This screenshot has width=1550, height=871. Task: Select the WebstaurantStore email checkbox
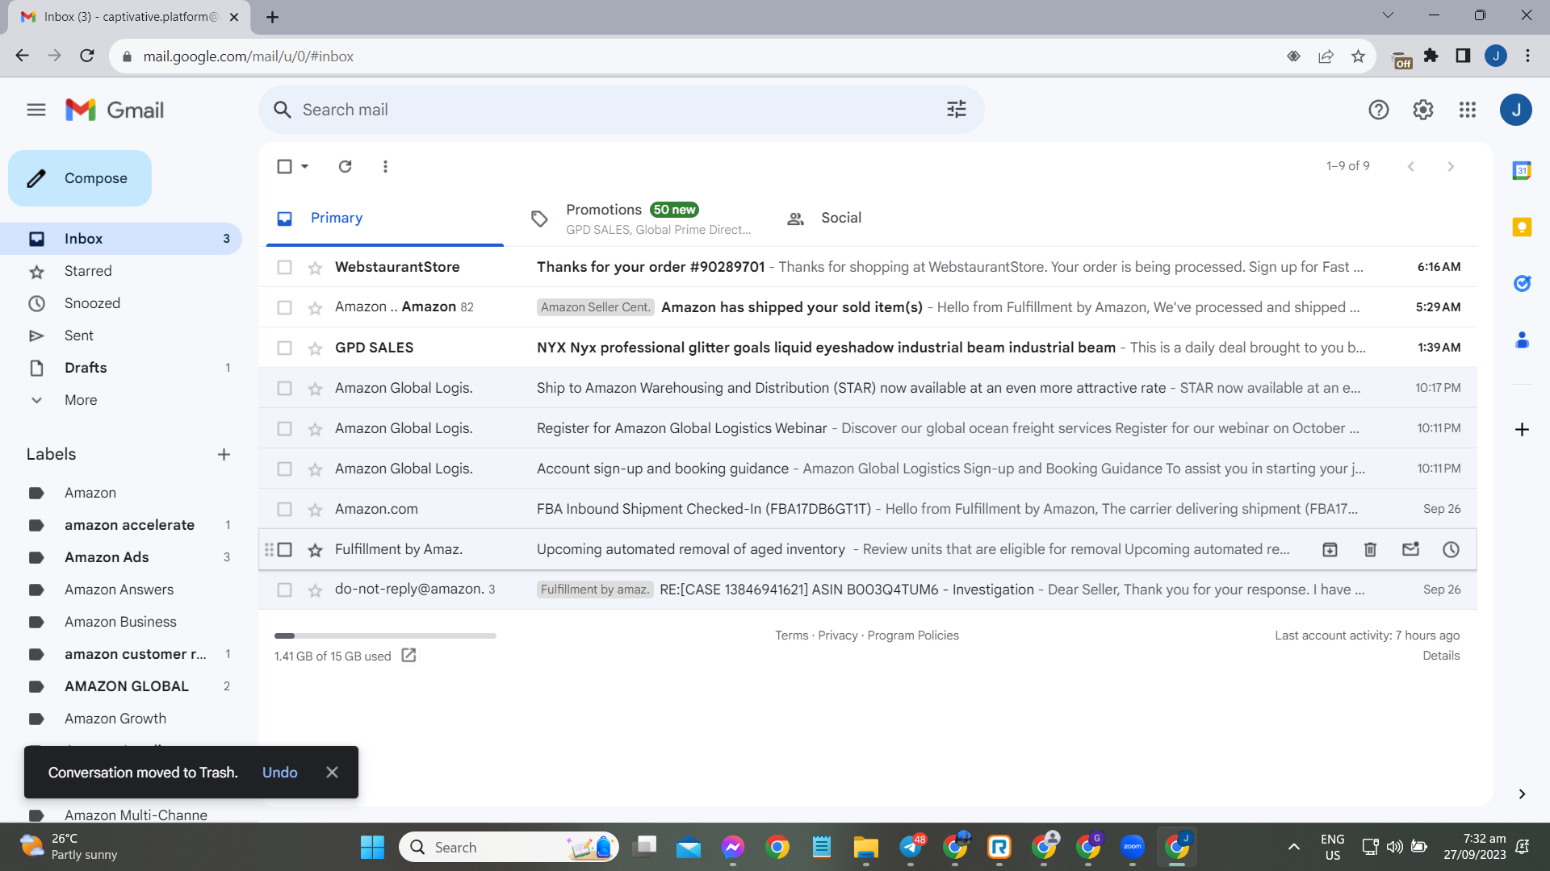[284, 267]
